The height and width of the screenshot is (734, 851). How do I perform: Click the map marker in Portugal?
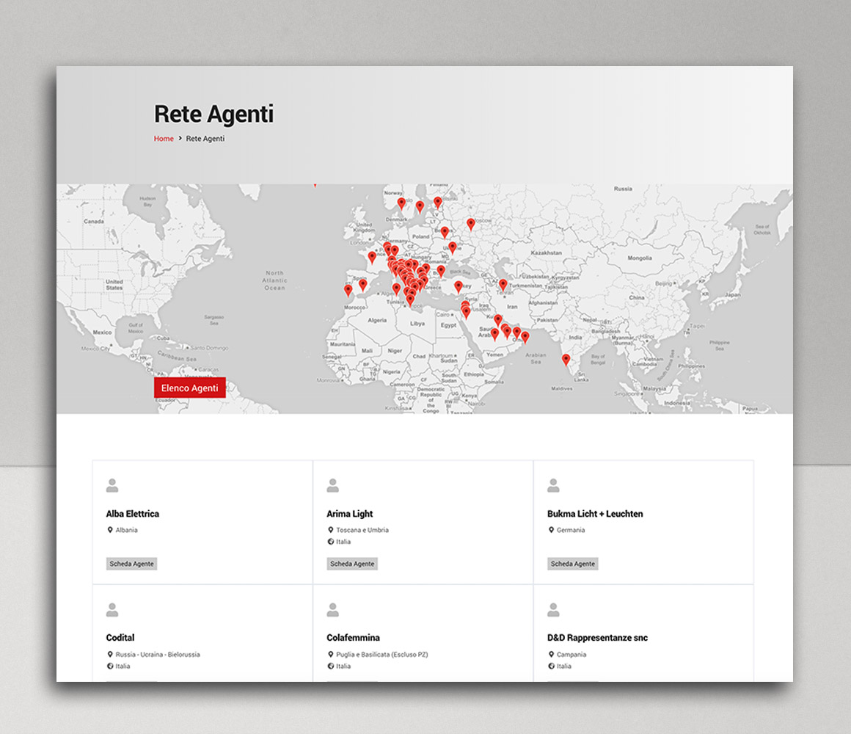(x=348, y=290)
